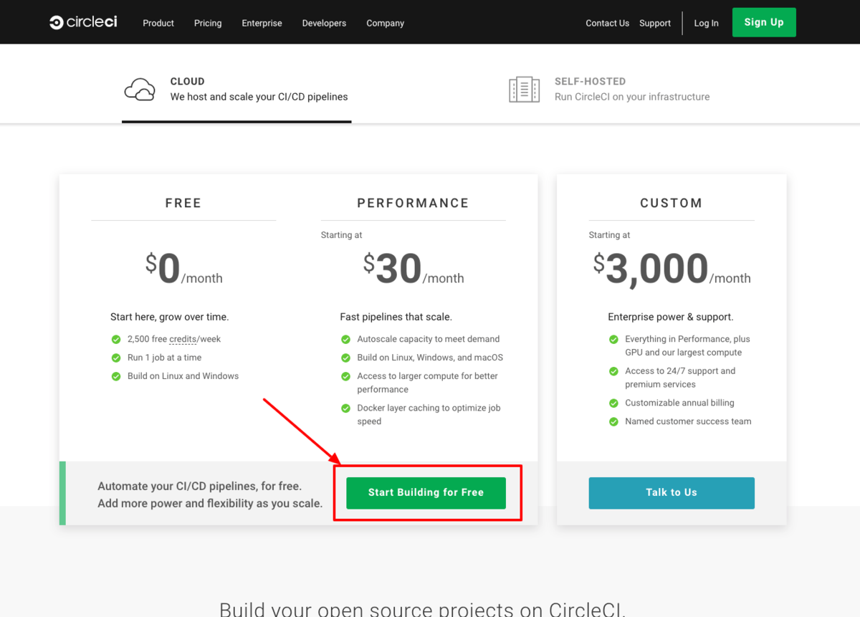The height and width of the screenshot is (617, 860).
Task: Click 'Run CircleCI on your infrastructure' text
Action: pos(632,97)
